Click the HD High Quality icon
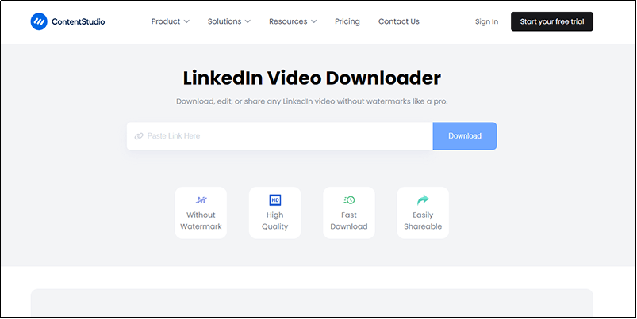 275,199
